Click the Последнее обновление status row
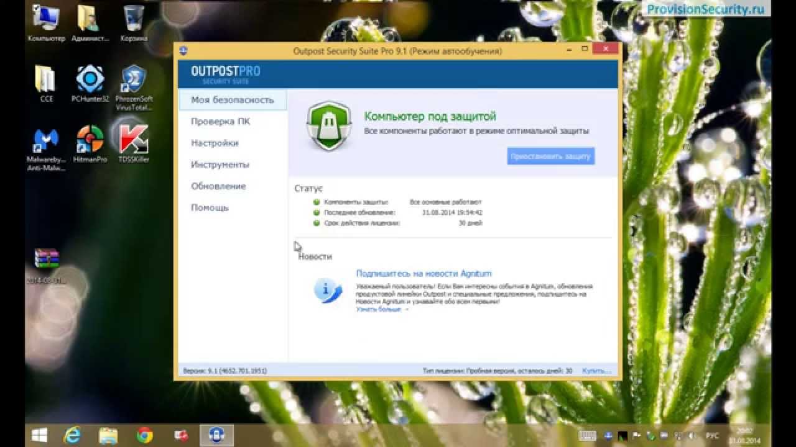796x447 pixels. [x=397, y=212]
